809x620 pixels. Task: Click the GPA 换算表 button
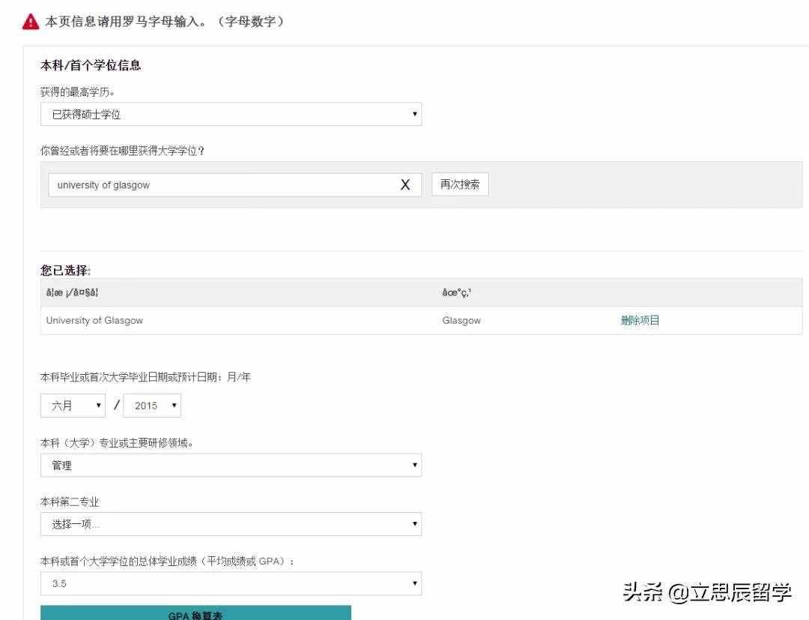pos(196,613)
